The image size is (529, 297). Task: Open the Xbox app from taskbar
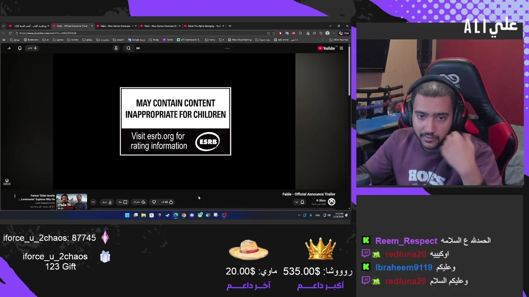[x=200, y=215]
